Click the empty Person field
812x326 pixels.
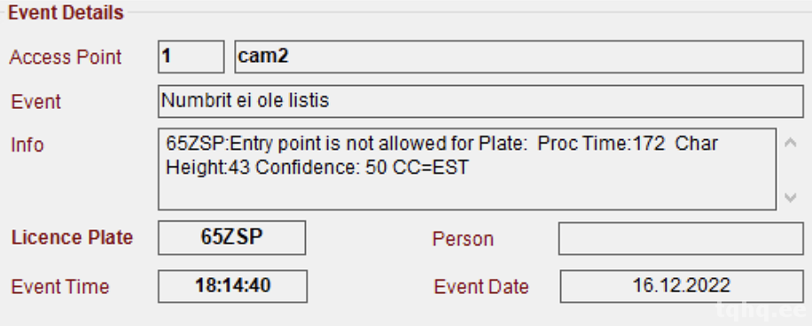tap(681, 238)
